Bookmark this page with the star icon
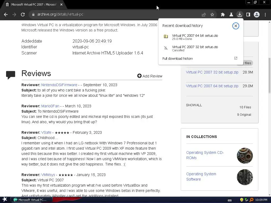The image size is (271, 203). [212, 15]
